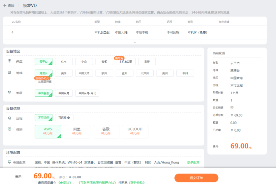
Task: Click the back arrow icon next to 返回
Action: click(5, 6)
